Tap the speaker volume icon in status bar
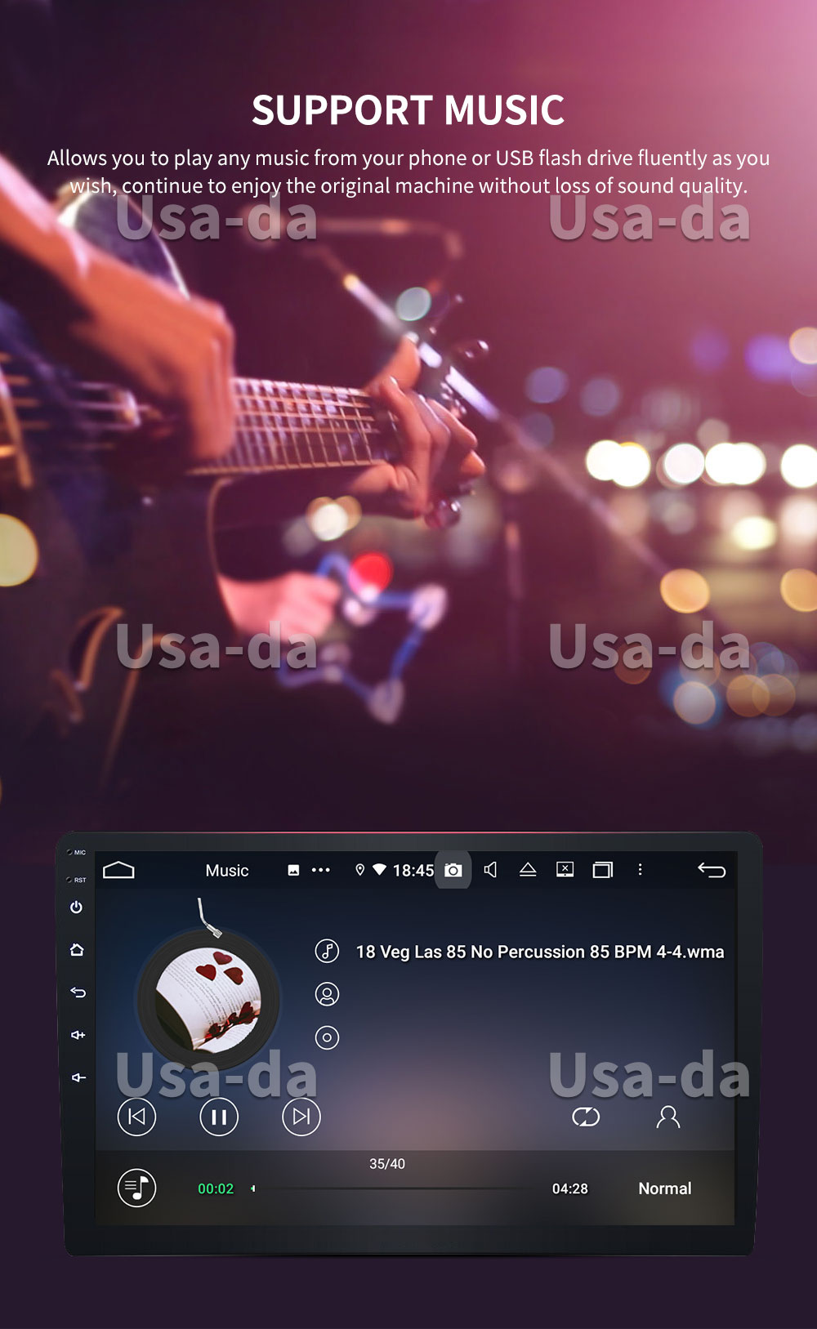The width and height of the screenshot is (817, 1329). tap(490, 870)
